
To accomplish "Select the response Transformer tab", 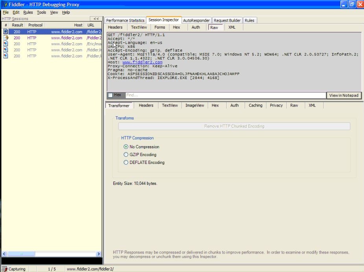I will 118,105.
